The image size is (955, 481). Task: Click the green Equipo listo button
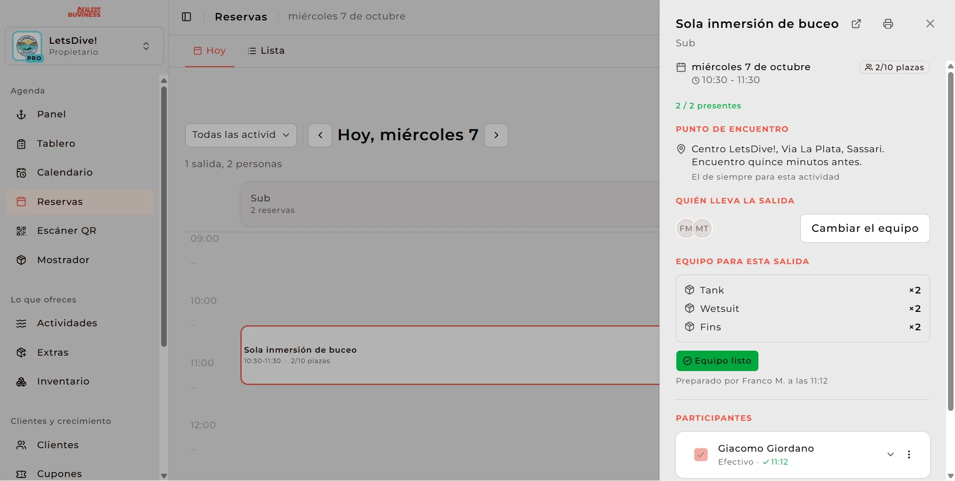[717, 361]
